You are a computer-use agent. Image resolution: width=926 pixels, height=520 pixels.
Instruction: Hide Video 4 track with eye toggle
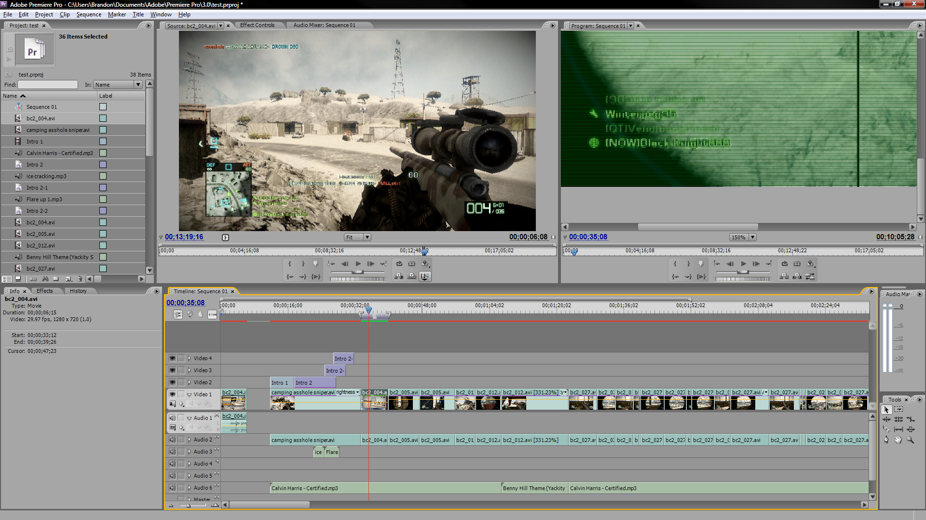click(x=172, y=358)
